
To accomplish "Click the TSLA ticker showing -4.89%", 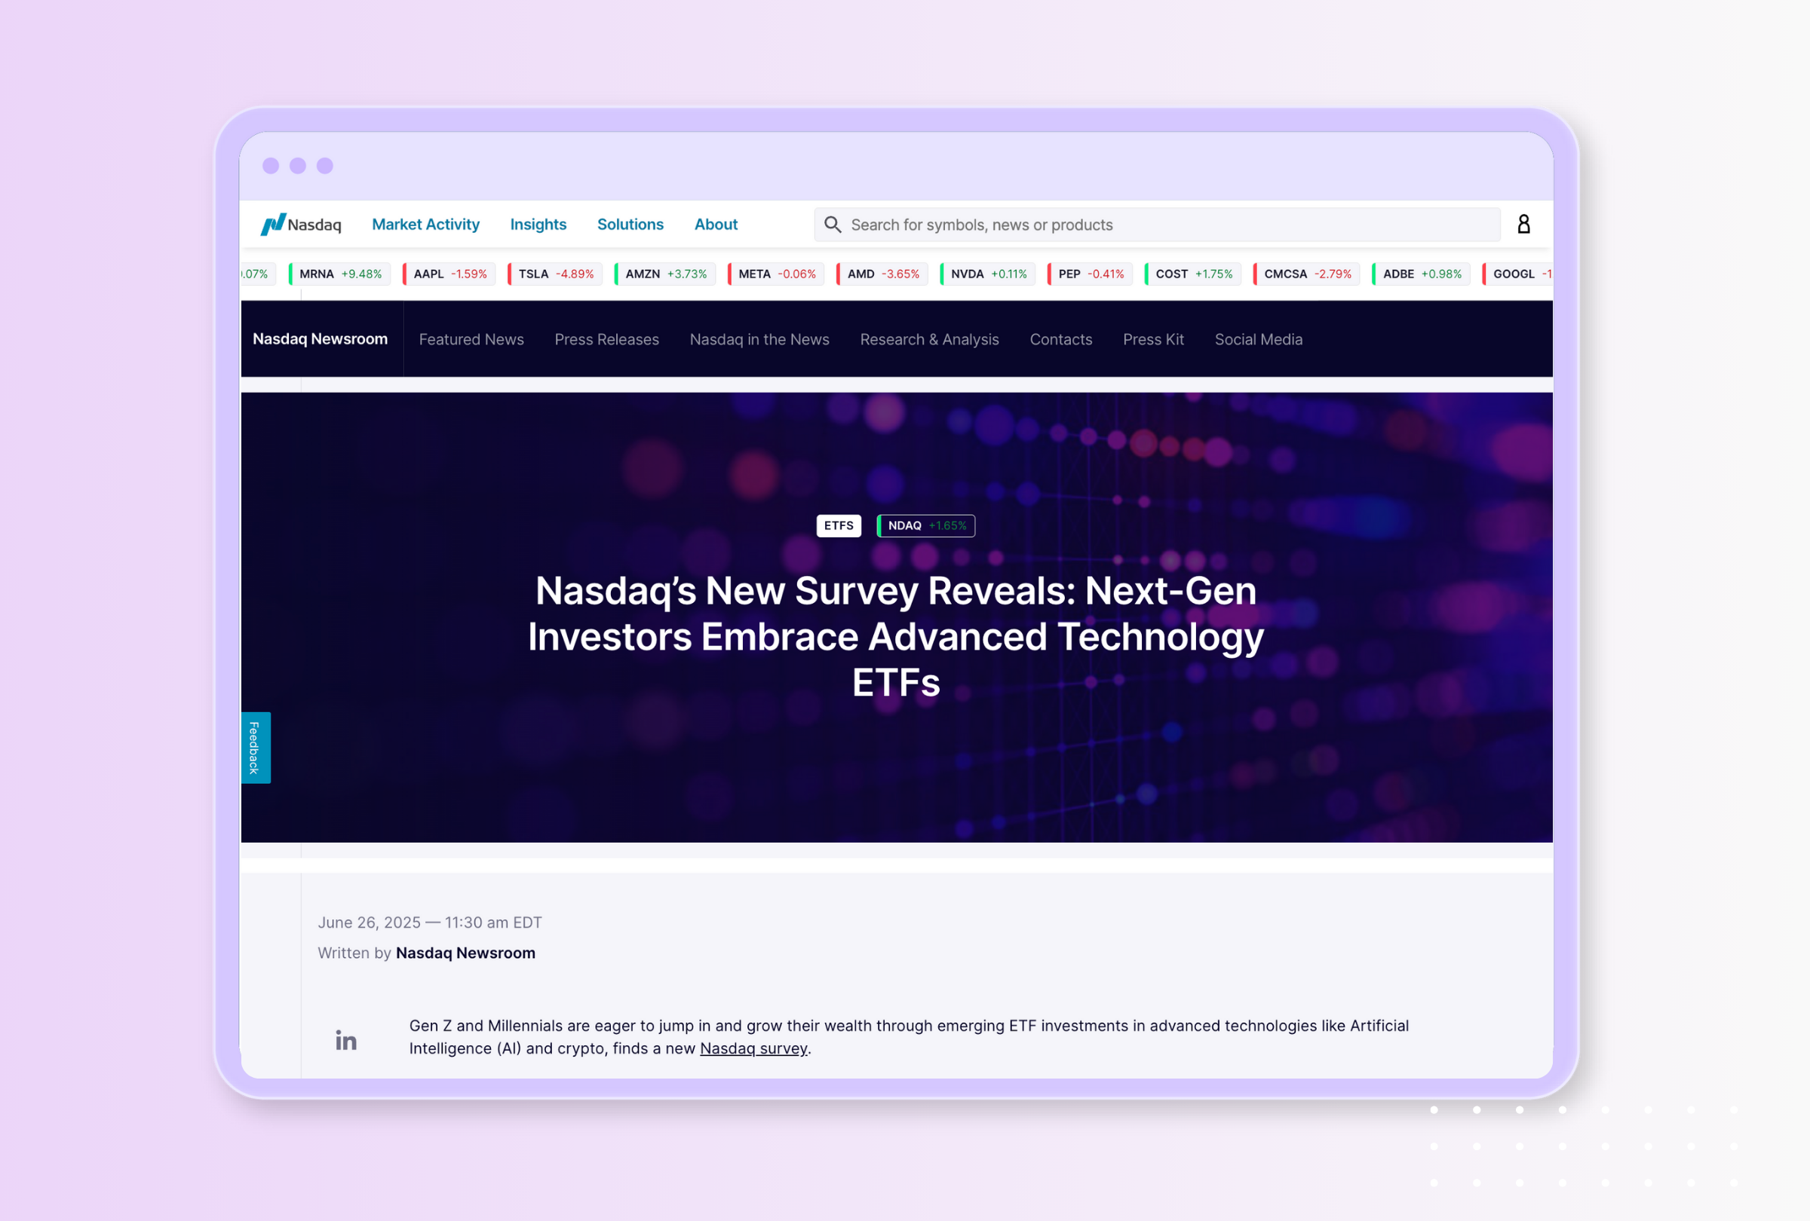I will click(x=554, y=273).
